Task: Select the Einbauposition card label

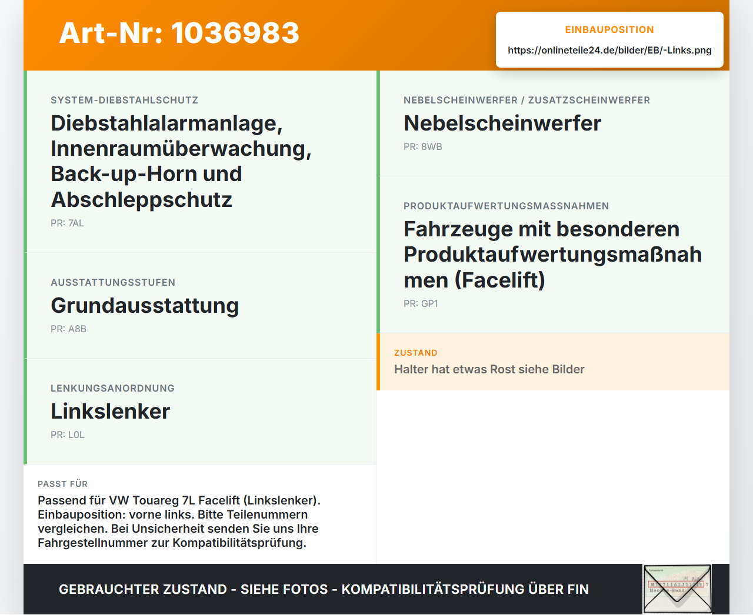Action: pyautogui.click(x=609, y=29)
